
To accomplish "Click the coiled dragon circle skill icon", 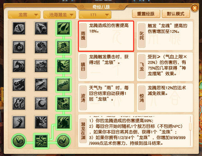I will coord(19,47).
